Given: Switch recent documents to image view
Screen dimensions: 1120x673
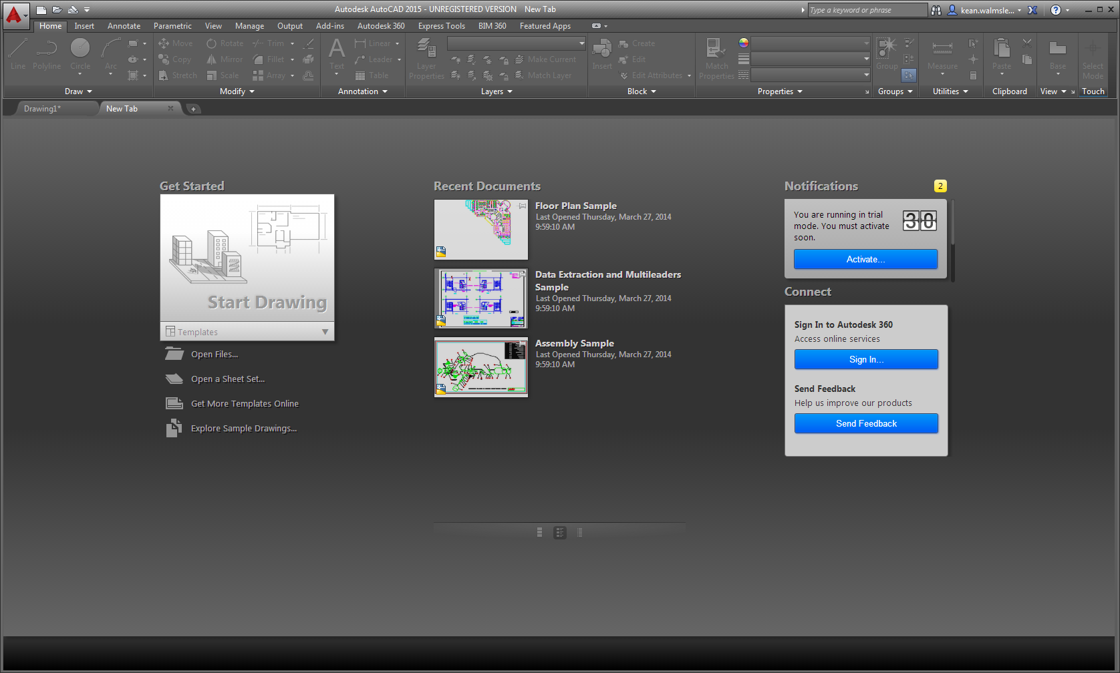Looking at the screenshot, I should tap(539, 532).
